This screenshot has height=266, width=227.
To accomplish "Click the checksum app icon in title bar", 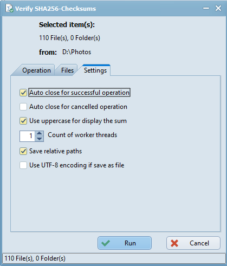I will [9, 8].
